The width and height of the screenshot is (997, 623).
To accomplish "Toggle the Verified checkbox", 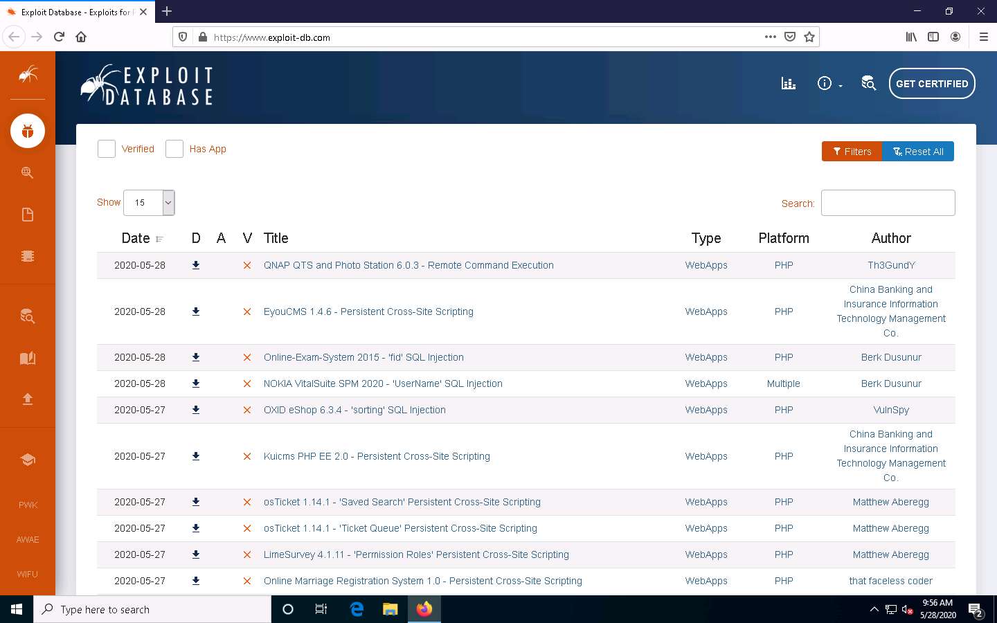I will (x=107, y=149).
